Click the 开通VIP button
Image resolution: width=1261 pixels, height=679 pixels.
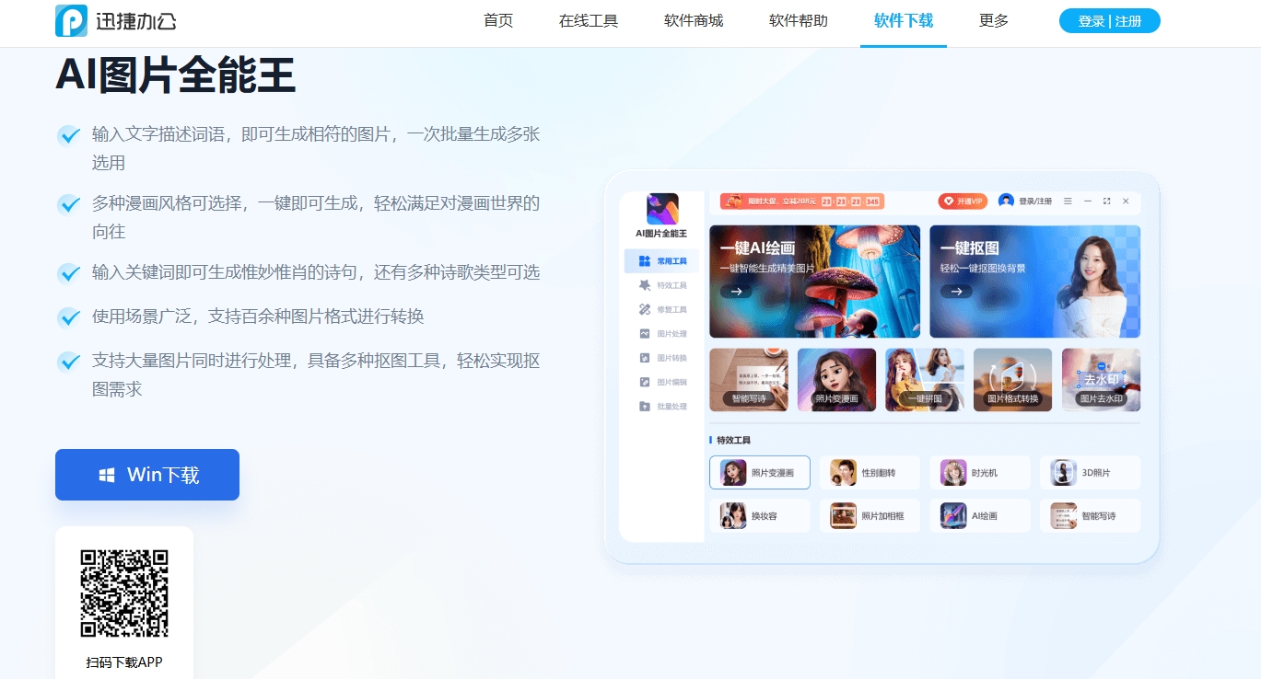962,201
